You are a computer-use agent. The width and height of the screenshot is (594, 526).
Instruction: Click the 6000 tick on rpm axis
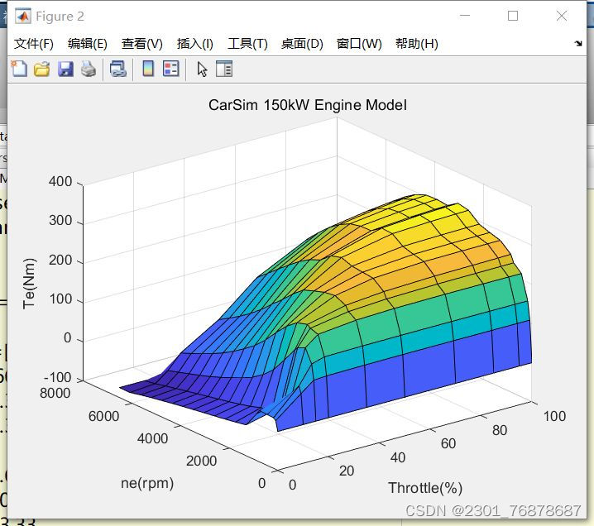tap(103, 416)
